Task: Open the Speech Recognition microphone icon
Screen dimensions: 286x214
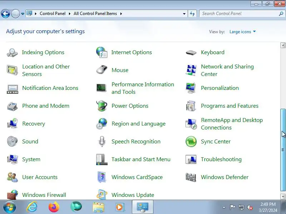Action: [102, 141]
